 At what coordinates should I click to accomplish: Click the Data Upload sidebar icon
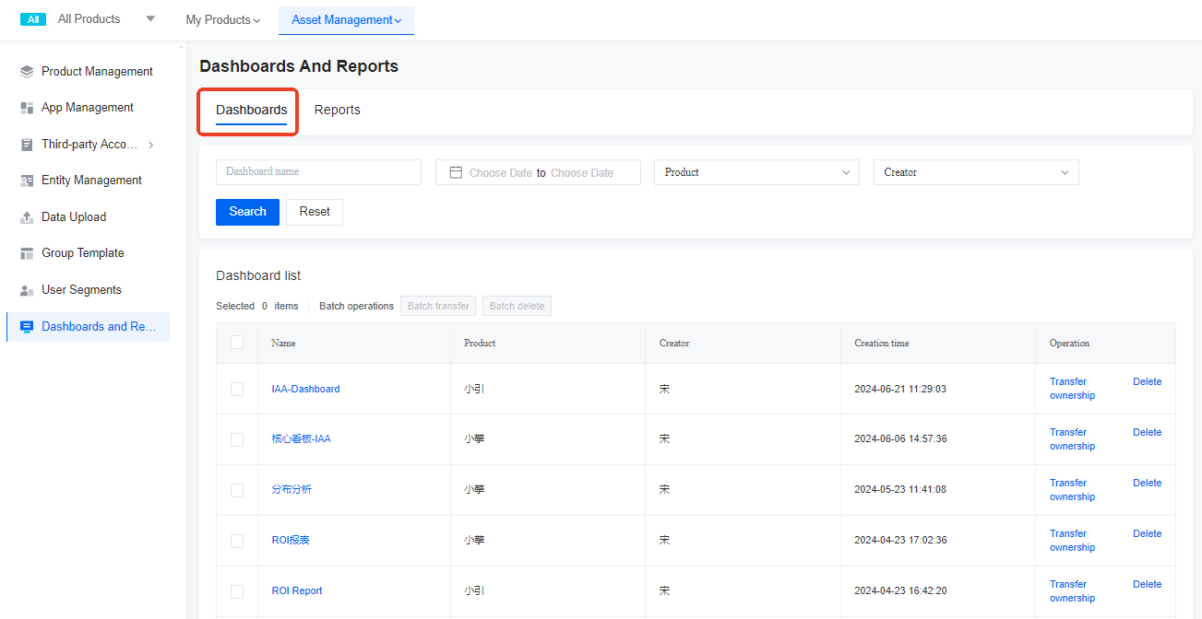27,217
